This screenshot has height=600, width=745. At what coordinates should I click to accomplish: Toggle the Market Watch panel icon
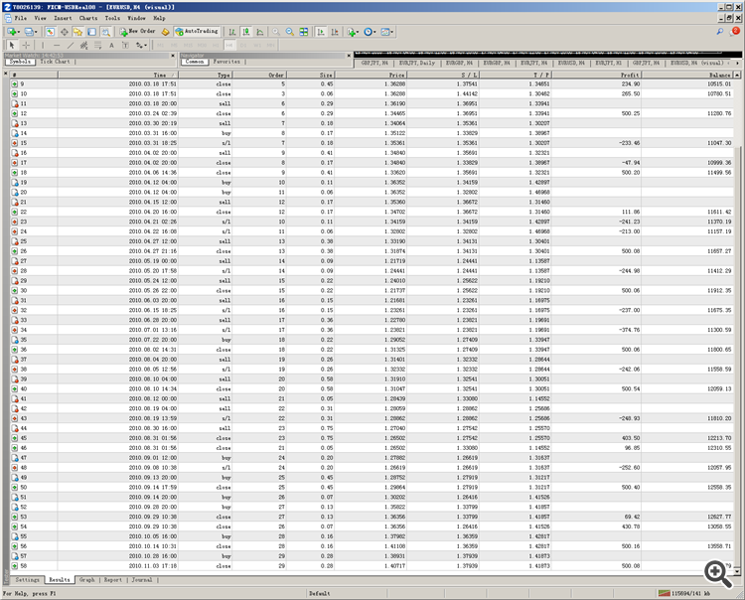pos(50,32)
